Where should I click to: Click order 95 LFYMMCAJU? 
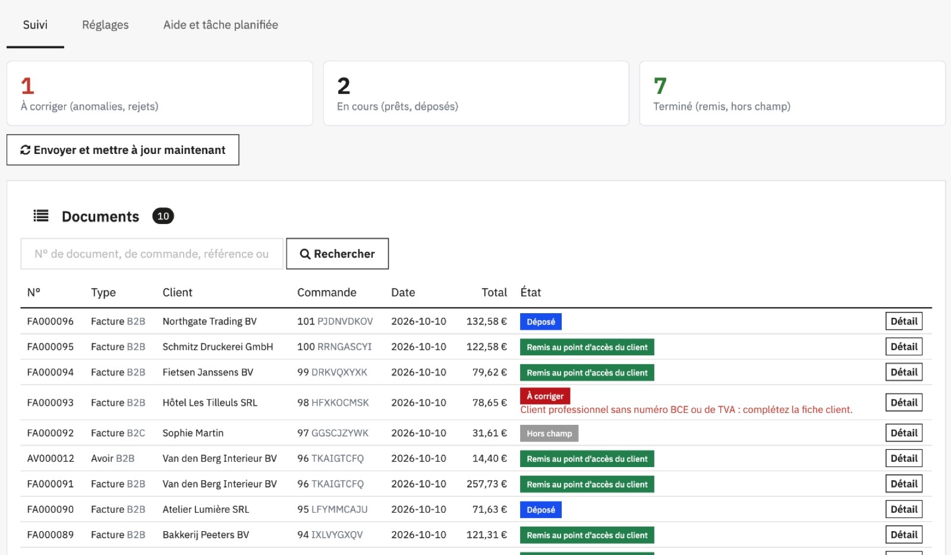[x=332, y=510]
